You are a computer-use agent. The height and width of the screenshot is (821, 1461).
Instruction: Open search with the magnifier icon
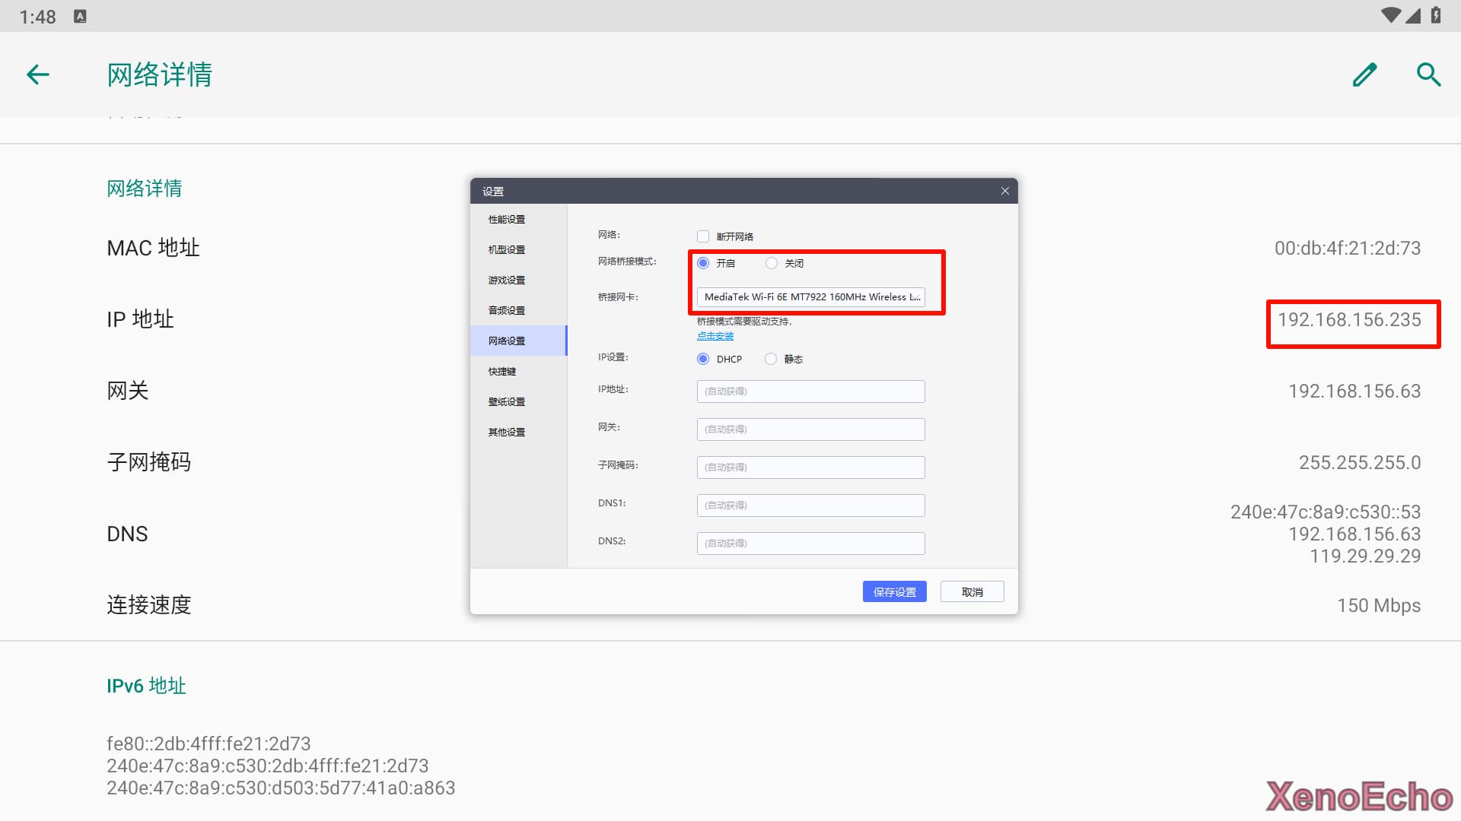(x=1428, y=74)
